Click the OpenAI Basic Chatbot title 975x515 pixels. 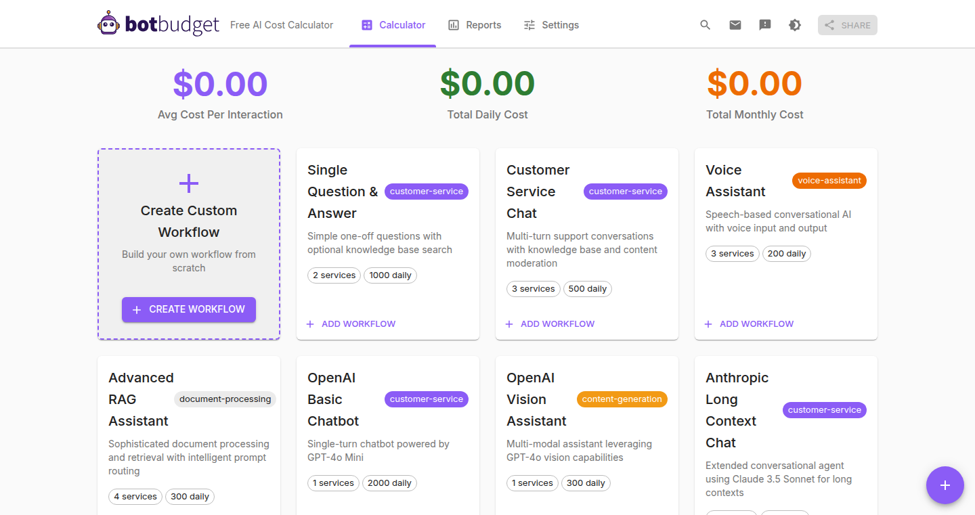pyautogui.click(x=333, y=399)
